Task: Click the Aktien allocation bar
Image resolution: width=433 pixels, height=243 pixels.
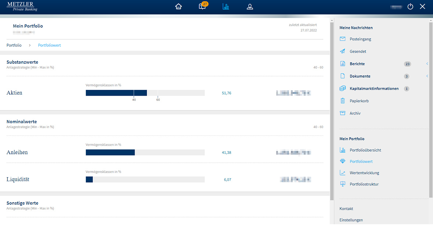Action: click(145, 93)
